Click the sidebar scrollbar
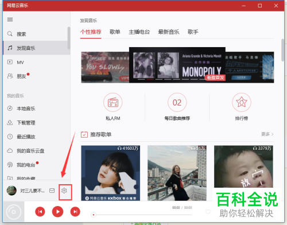The height and width of the screenshot is (225, 287). click(69, 38)
